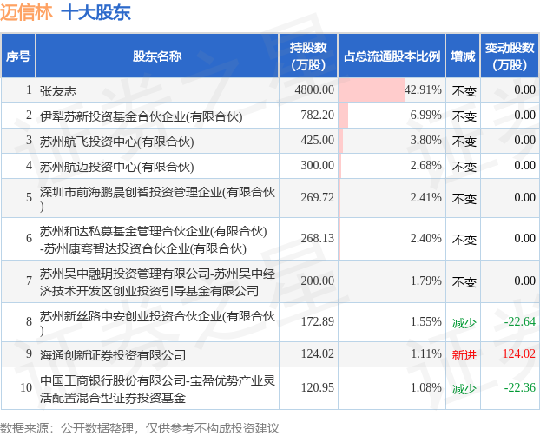Click 减少 status in row 8

[x=464, y=323]
